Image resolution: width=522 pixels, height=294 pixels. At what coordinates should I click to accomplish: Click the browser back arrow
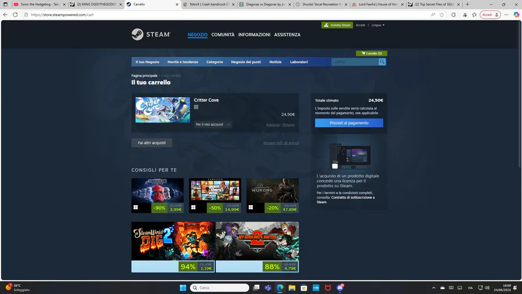click(x=5, y=15)
